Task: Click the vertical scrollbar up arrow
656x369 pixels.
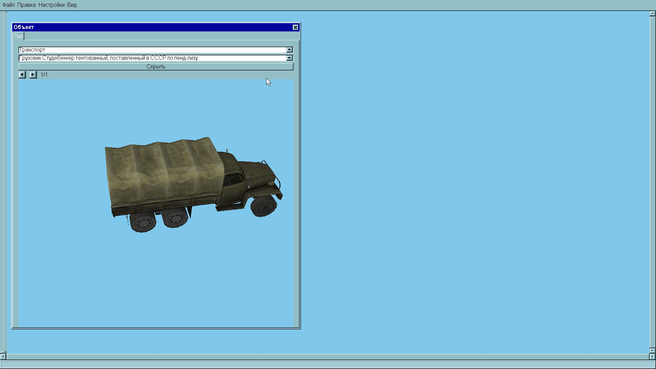Action: coord(652,14)
